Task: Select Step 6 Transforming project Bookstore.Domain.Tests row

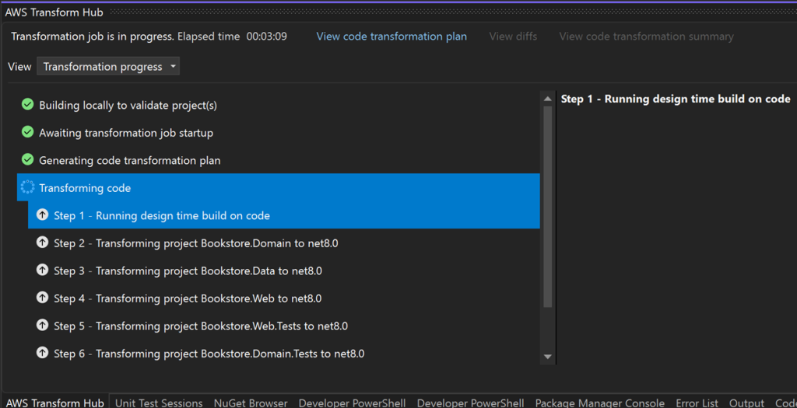Action: tap(284, 353)
